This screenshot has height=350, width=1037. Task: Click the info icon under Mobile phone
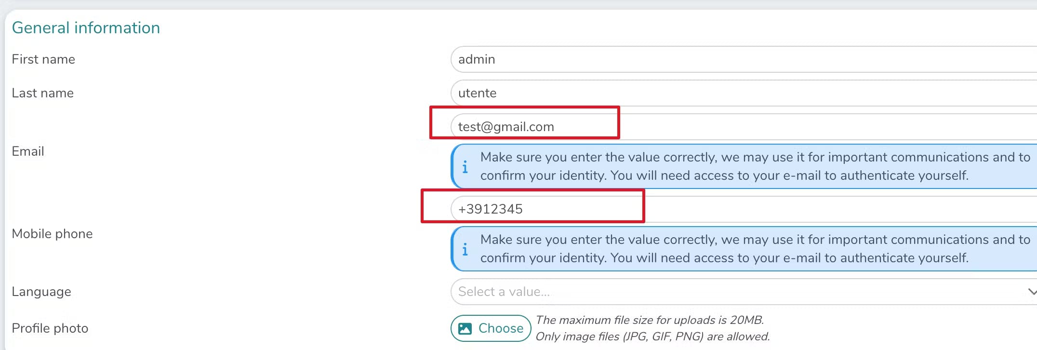pyautogui.click(x=465, y=249)
